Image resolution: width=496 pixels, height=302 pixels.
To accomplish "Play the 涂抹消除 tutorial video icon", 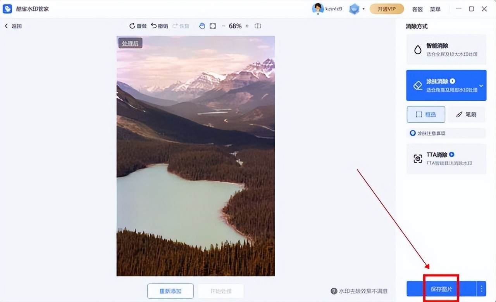I will 452,81.
